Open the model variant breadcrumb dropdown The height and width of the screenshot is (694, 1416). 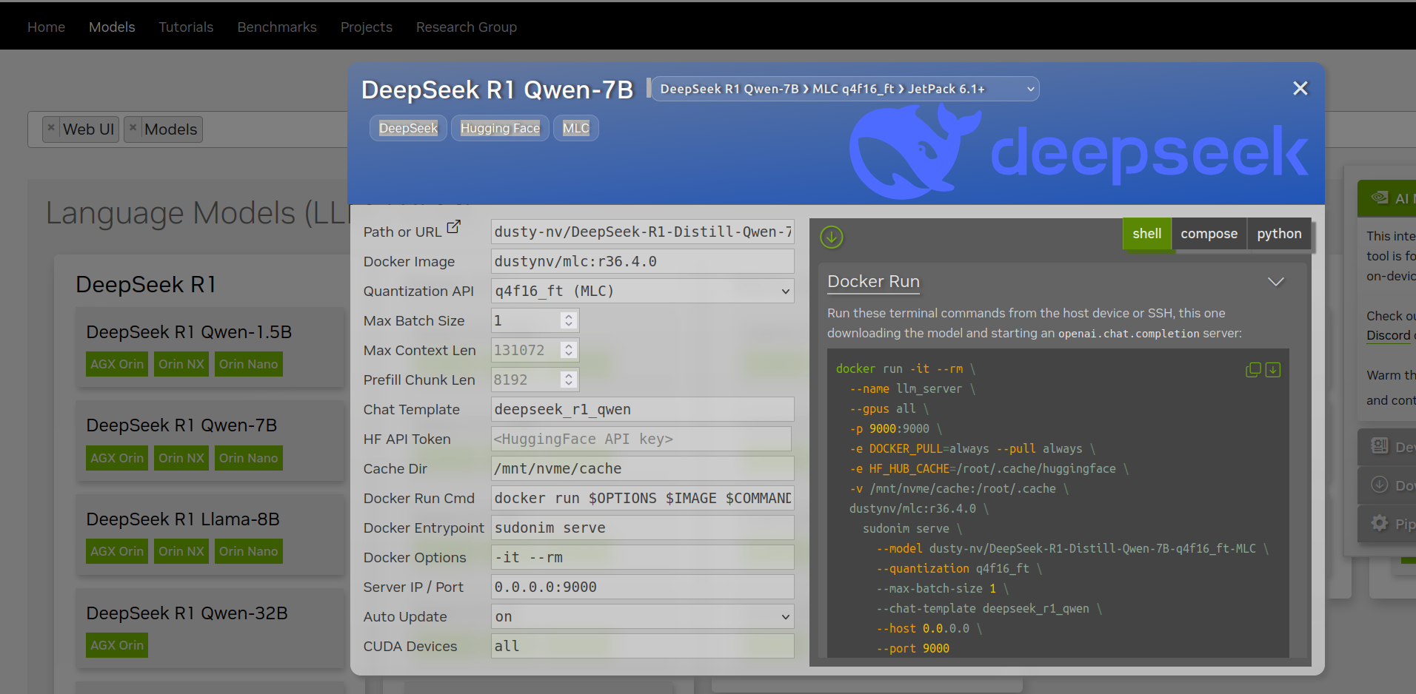[845, 89]
